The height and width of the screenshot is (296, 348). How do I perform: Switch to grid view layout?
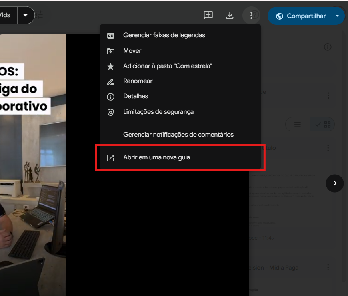coord(323,125)
